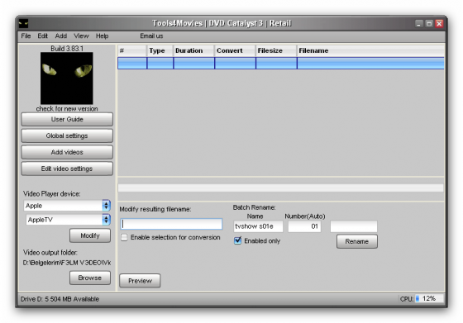Click the cat eyes logo image
Image resolution: width=463 pixels, height=323 pixels.
67,78
